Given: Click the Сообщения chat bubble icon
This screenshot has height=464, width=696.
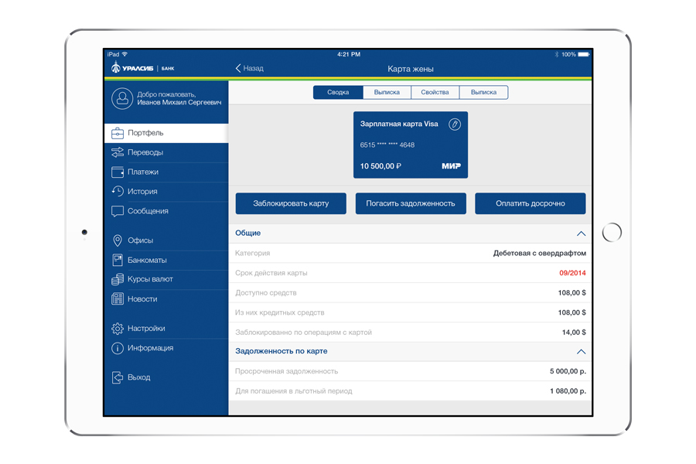Looking at the screenshot, I should pos(118,211).
